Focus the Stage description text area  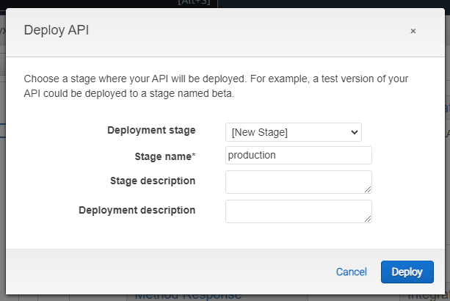pyautogui.click(x=298, y=181)
